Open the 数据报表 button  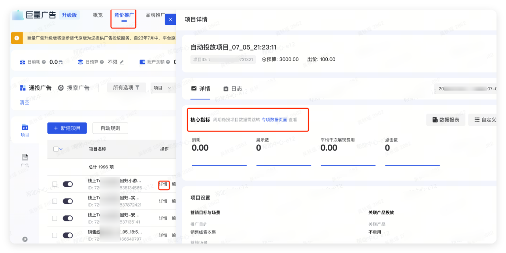[446, 120]
